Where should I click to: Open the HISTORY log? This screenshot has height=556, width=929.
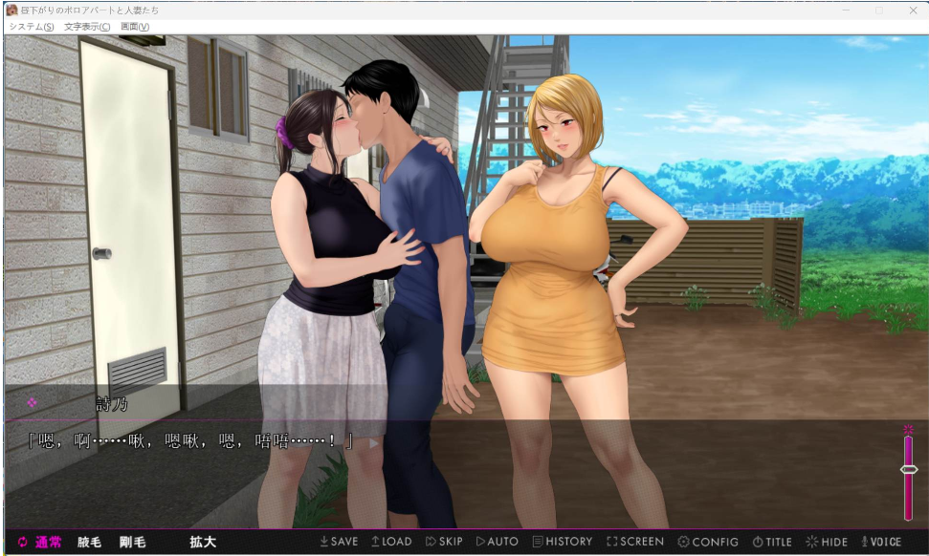point(563,542)
